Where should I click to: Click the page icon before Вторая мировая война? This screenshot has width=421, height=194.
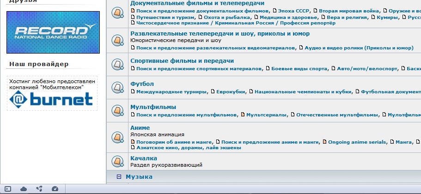(316, 11)
